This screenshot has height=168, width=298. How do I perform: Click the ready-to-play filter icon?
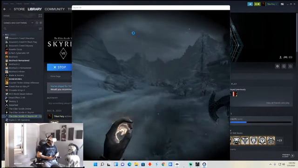pos(41,23)
